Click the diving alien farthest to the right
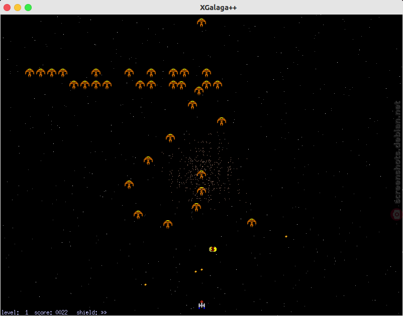This screenshot has height=316, width=403. (x=252, y=223)
